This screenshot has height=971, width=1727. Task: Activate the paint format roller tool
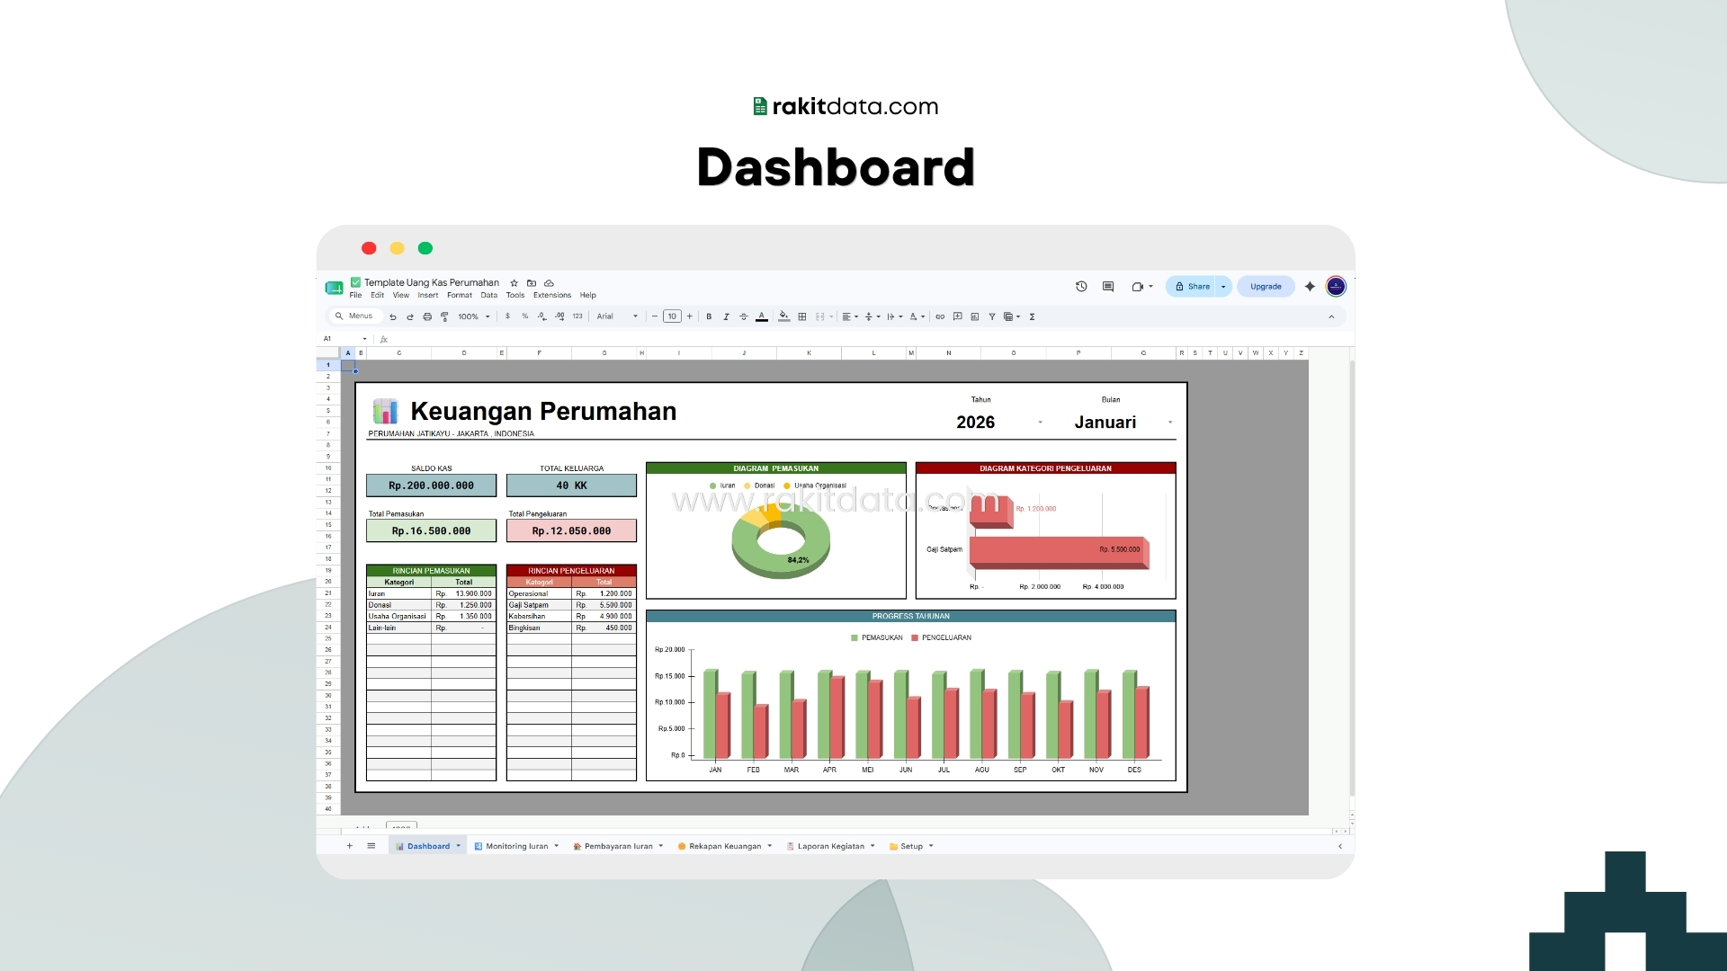(444, 316)
